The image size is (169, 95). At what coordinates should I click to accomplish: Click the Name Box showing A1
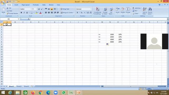point(9,19)
